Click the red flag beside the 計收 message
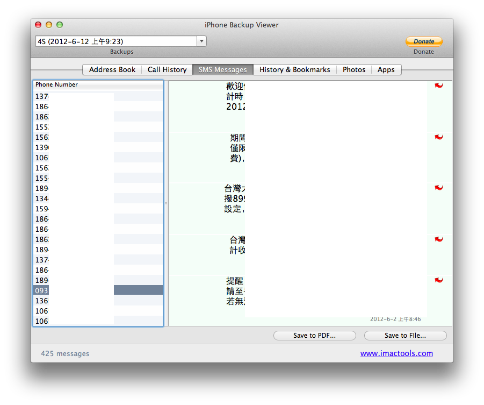 [439, 239]
